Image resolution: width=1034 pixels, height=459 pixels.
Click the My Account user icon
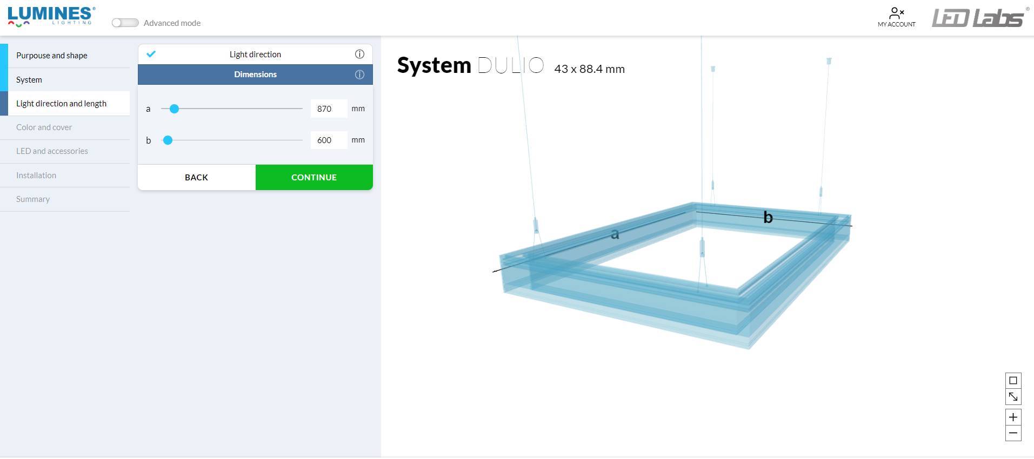[896, 13]
